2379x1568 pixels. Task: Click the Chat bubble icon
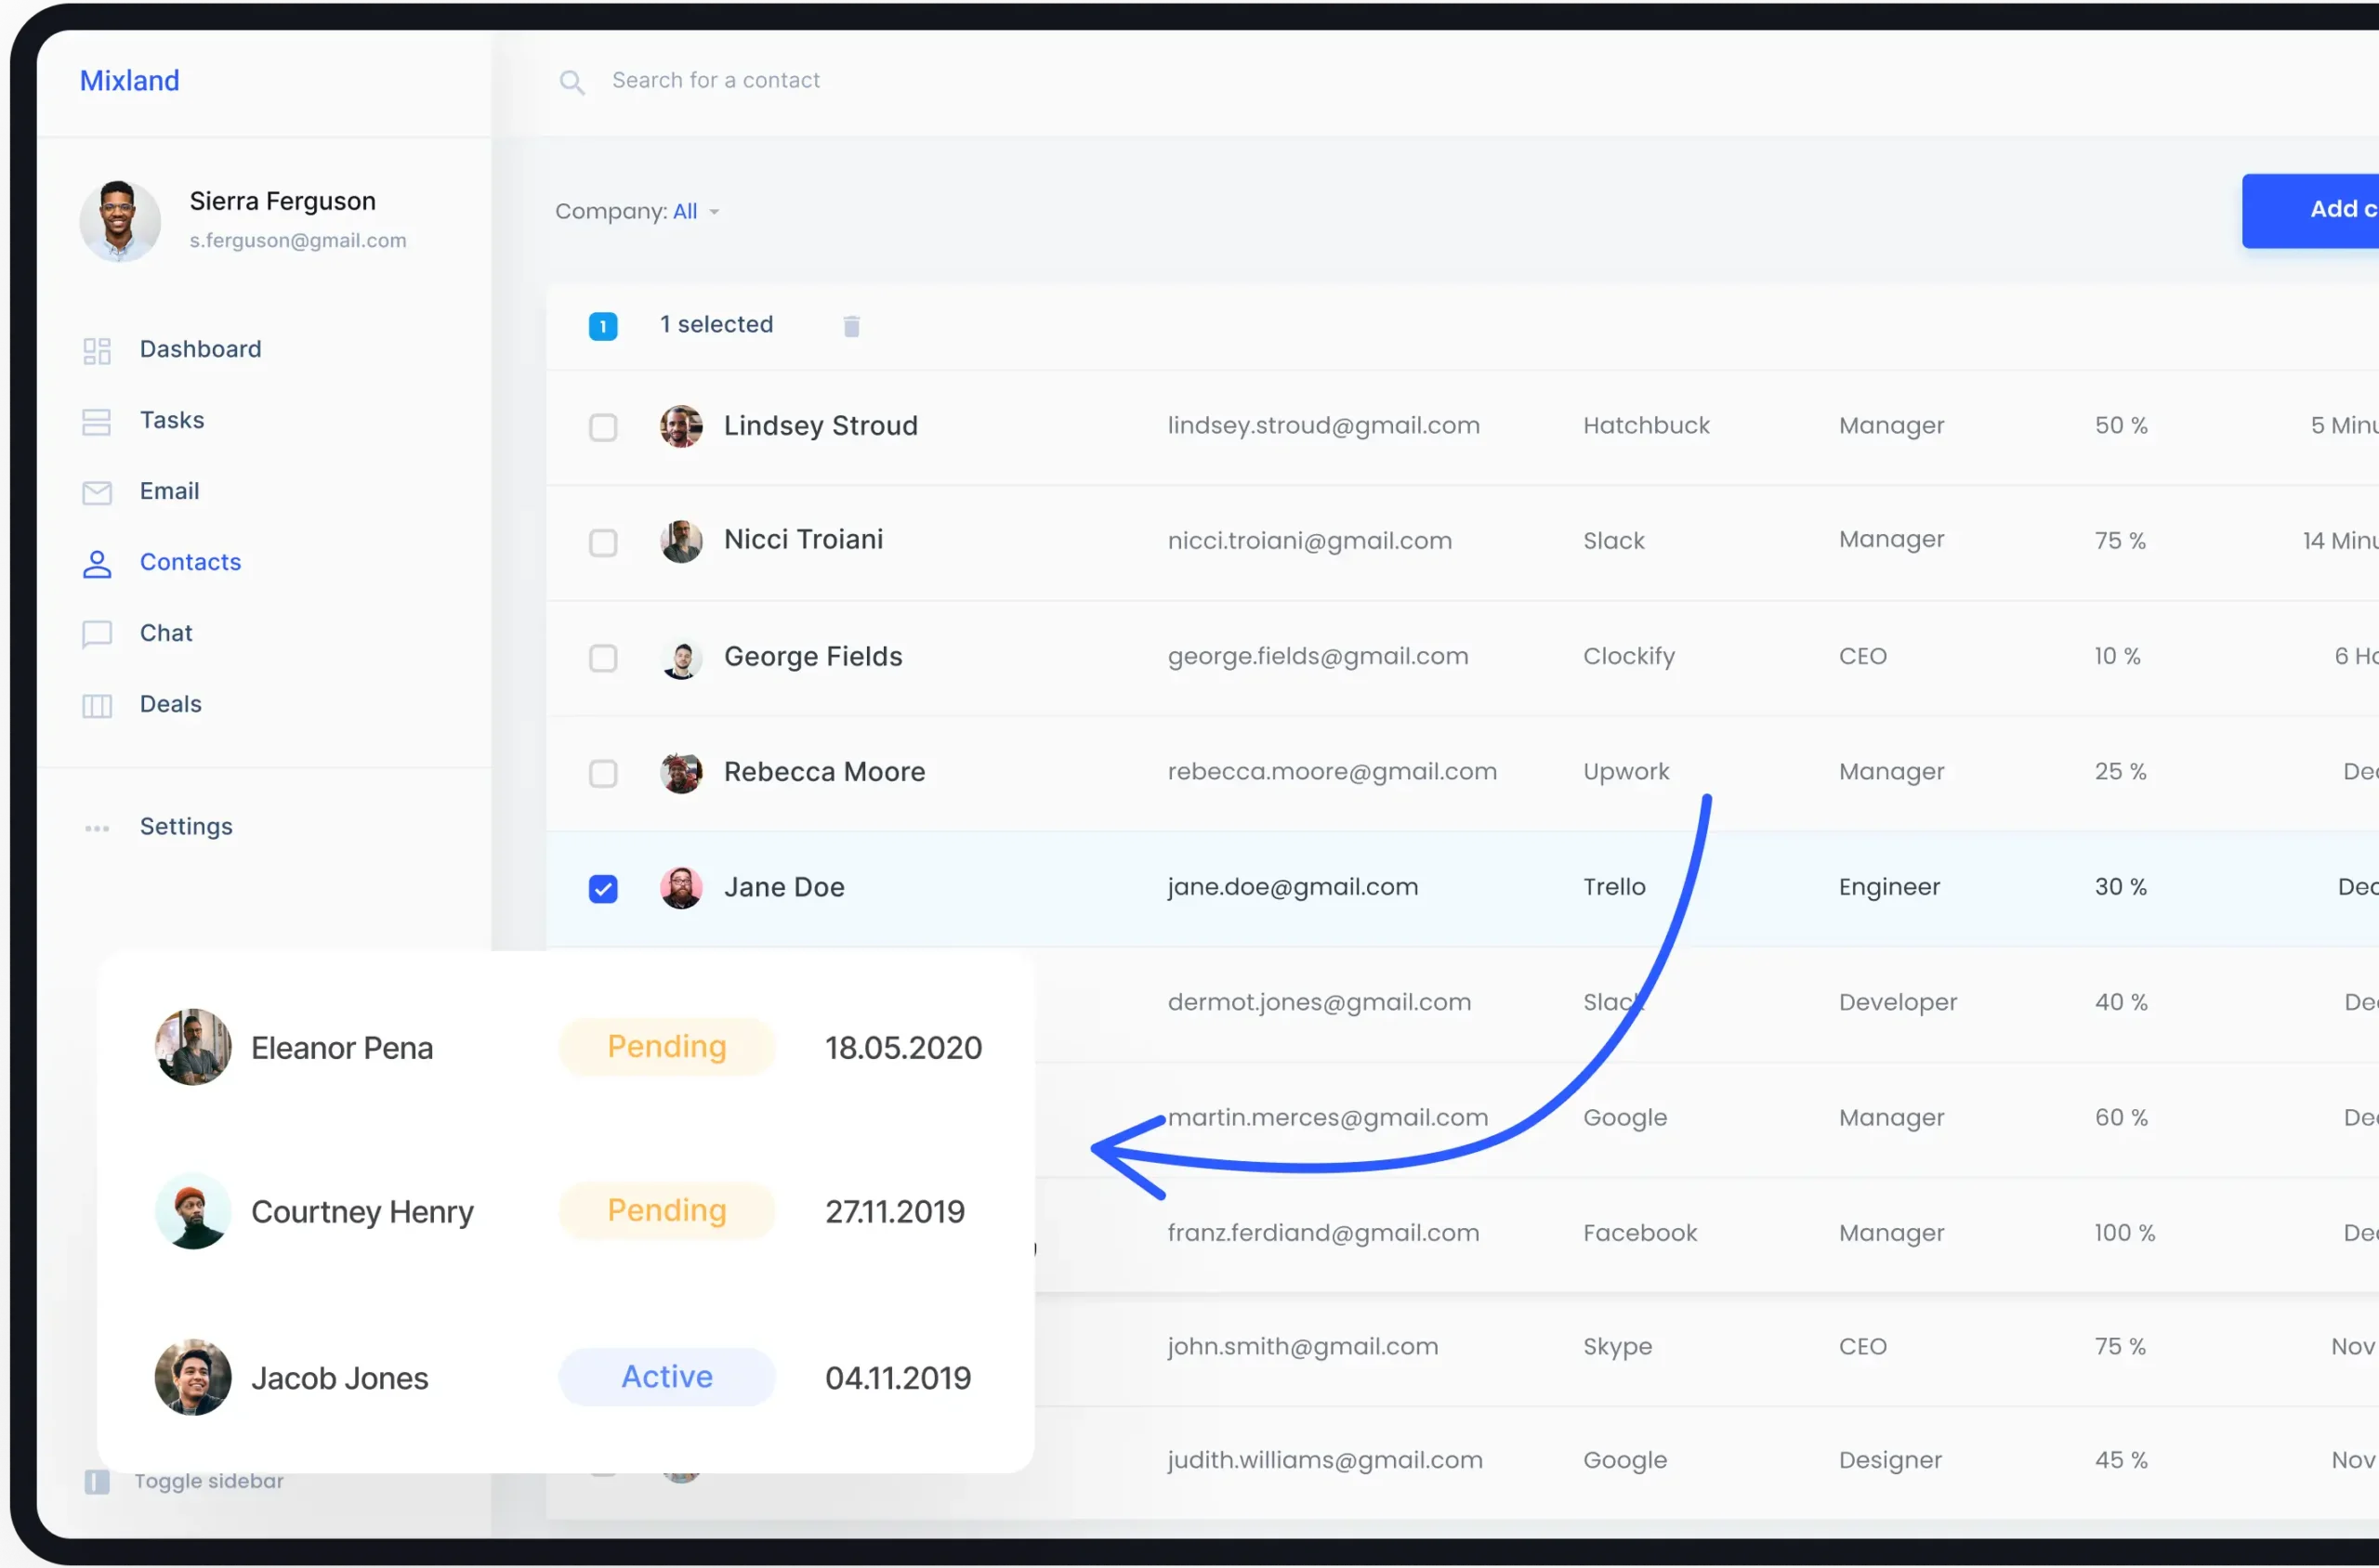96,634
